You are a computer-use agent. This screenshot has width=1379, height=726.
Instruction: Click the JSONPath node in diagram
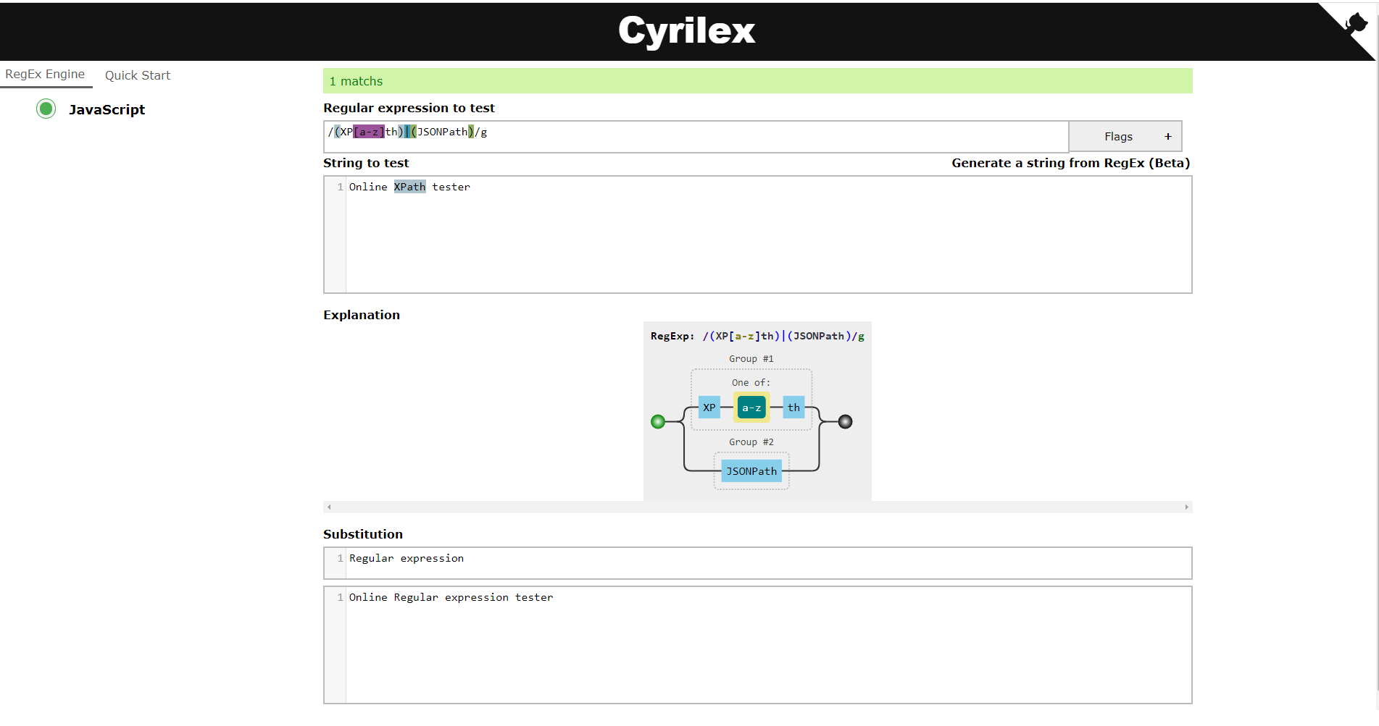coord(751,471)
